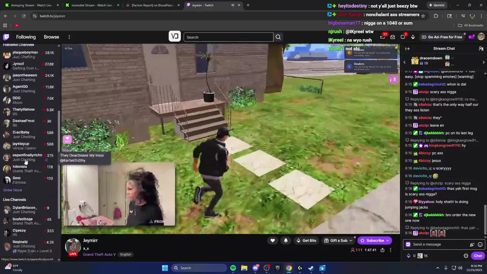Open the Twitch inbox notifications icon
This screenshot has height=274, width=487.
[393, 37]
